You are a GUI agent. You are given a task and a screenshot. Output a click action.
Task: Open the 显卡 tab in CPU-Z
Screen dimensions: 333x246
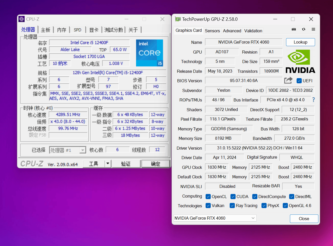tap(94, 30)
